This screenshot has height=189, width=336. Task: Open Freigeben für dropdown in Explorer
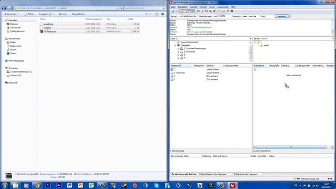46,14
